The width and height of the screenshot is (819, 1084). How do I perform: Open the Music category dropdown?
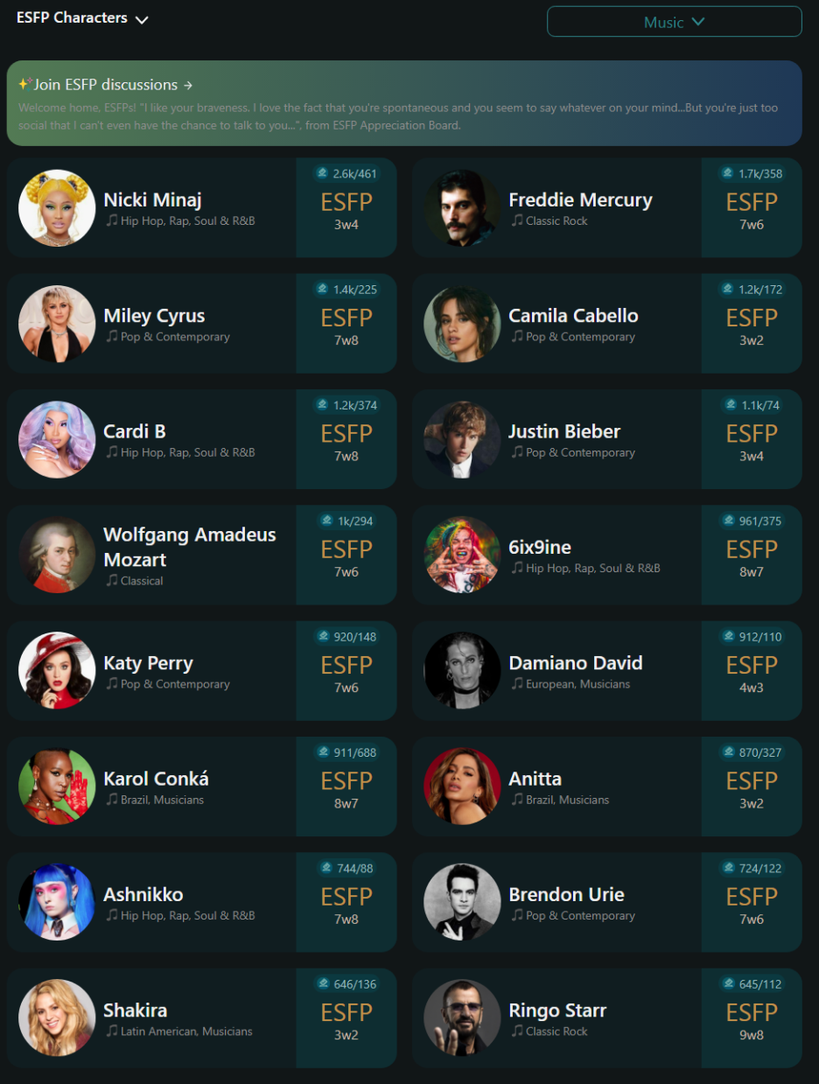pos(674,22)
